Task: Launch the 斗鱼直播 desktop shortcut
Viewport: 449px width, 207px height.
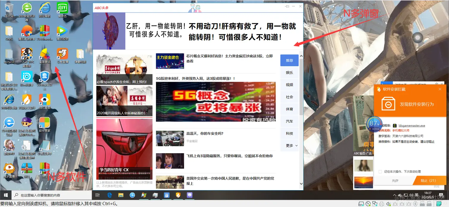Action: [62, 56]
